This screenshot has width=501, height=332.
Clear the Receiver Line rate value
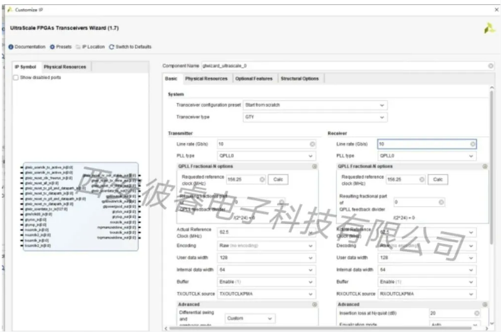point(472,144)
